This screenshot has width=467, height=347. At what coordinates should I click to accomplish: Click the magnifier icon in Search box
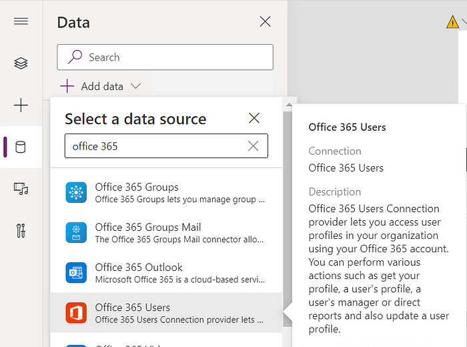(75, 57)
